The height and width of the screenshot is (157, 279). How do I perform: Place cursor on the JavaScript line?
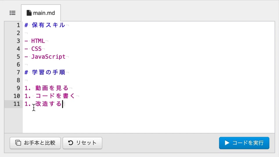(48, 57)
